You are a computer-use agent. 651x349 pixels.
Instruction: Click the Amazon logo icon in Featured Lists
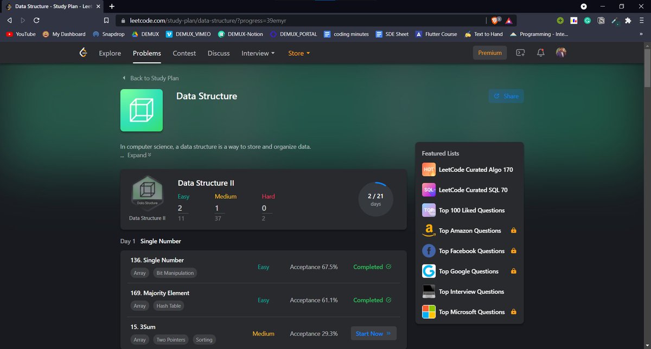point(429,230)
